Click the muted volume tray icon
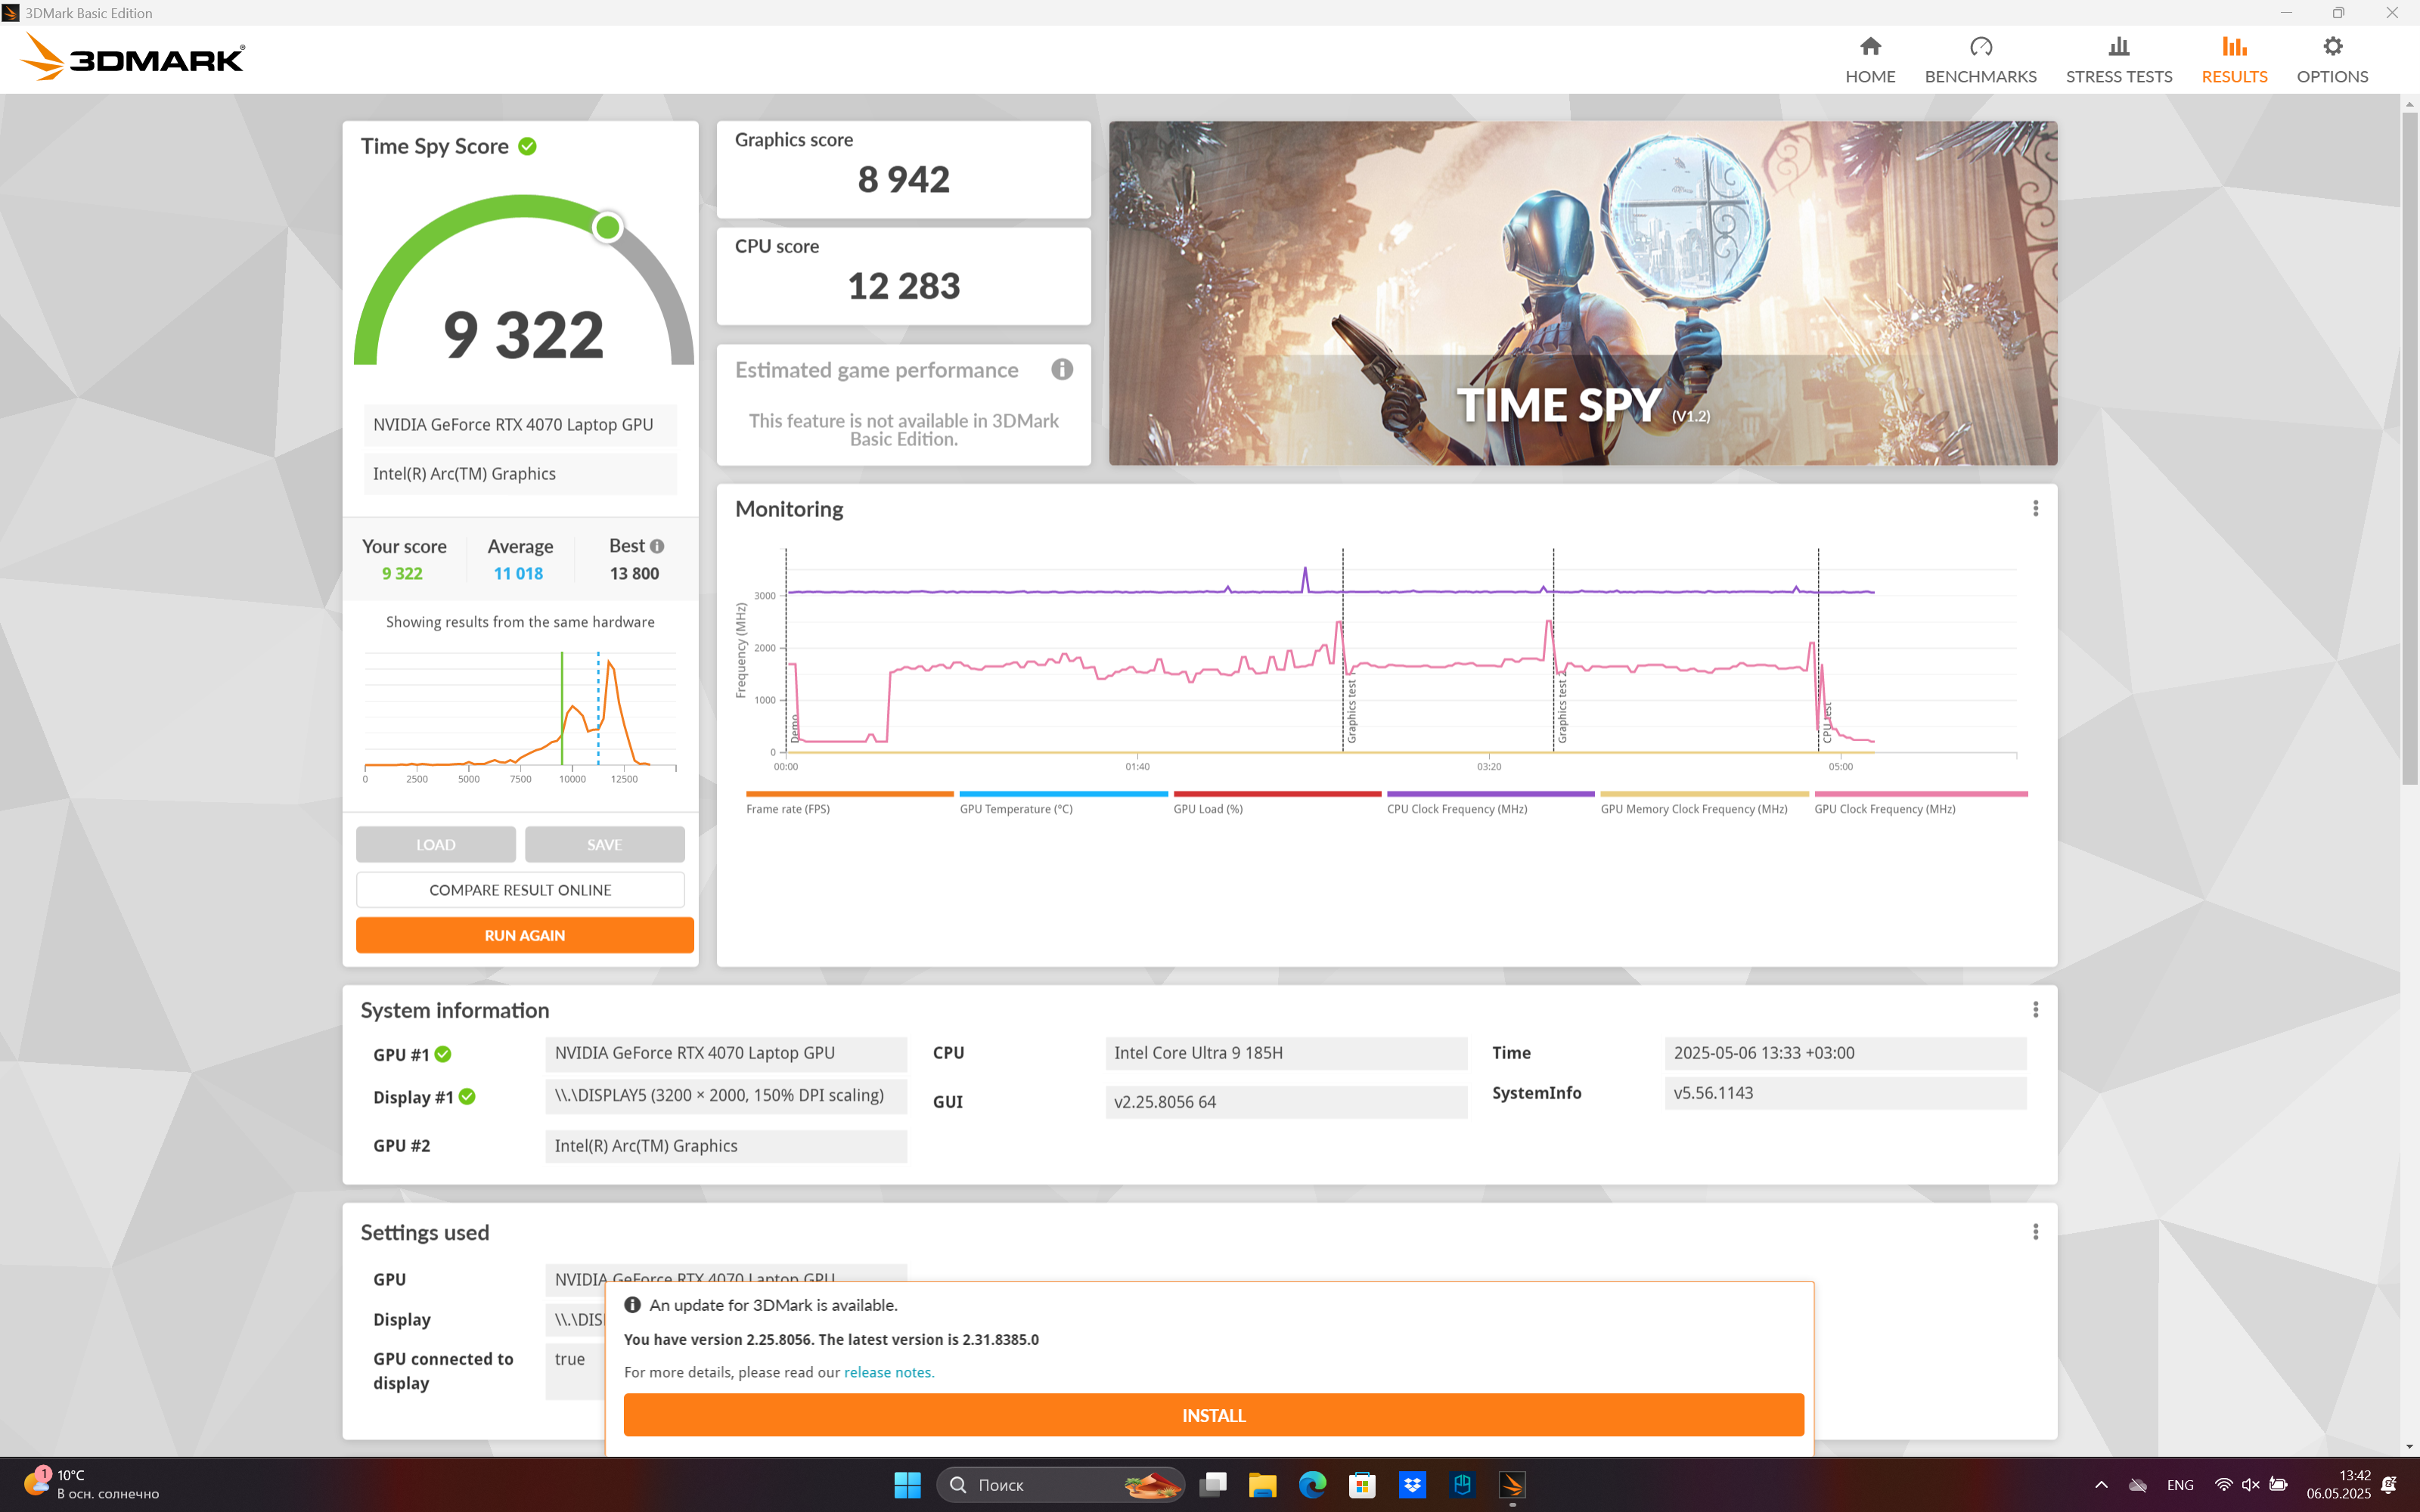The height and width of the screenshot is (1512, 2420). (x=2250, y=1484)
